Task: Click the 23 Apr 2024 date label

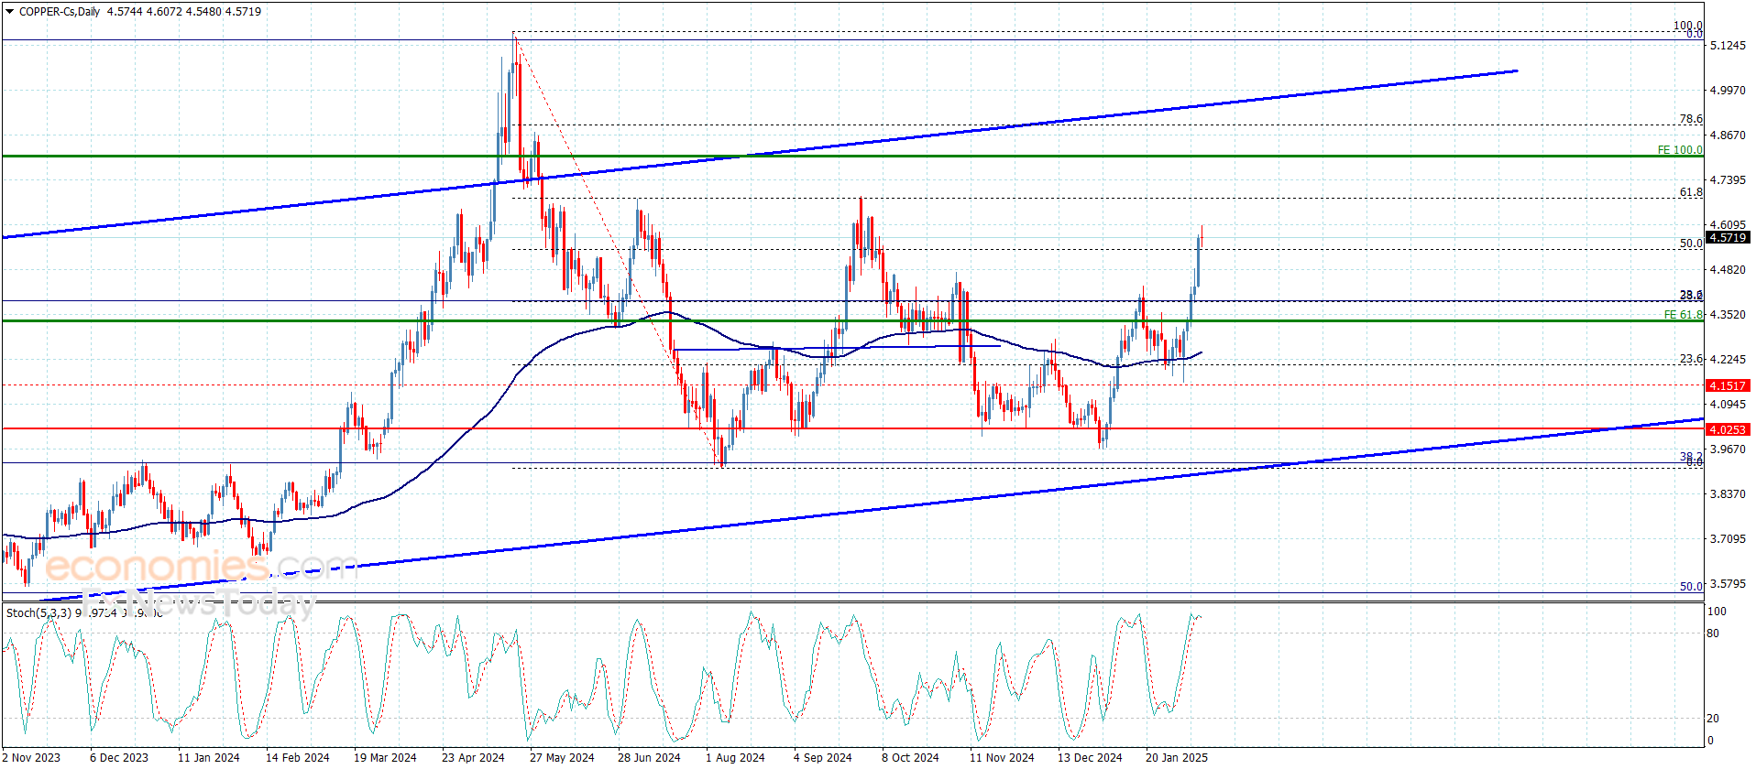Action: tap(473, 758)
